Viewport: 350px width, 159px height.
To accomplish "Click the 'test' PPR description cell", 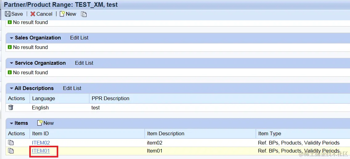I will pyautogui.click(x=96, y=108).
